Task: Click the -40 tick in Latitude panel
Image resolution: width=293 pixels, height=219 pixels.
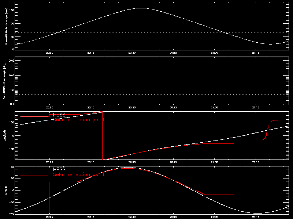Action: [x=12, y=214]
